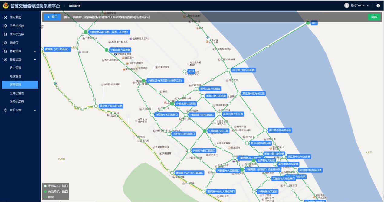Click the 新华北路与符信路 label
This screenshot has width=384, height=202.
pyautogui.click(x=216, y=96)
